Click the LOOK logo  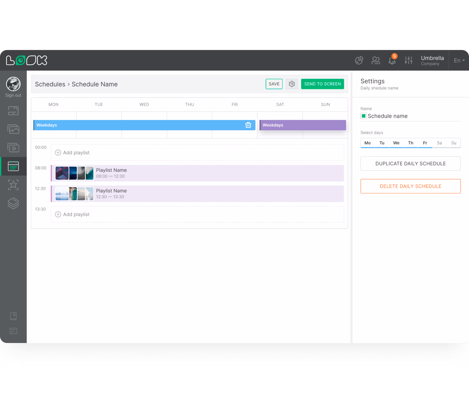[26, 60]
